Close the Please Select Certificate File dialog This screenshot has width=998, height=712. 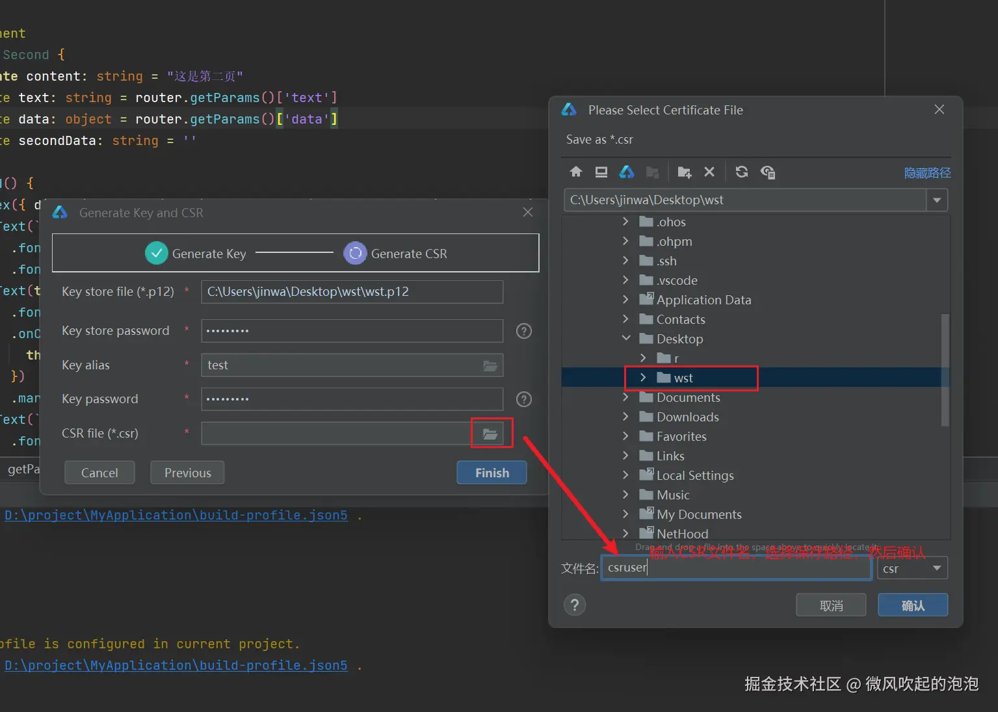coord(939,109)
